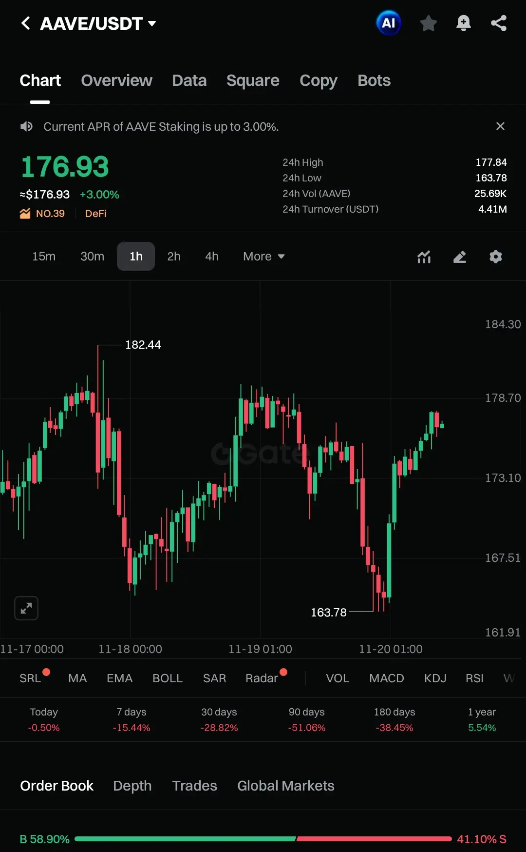The image size is (526, 852).
Task: Select the 1h timeframe
Action: pos(136,257)
